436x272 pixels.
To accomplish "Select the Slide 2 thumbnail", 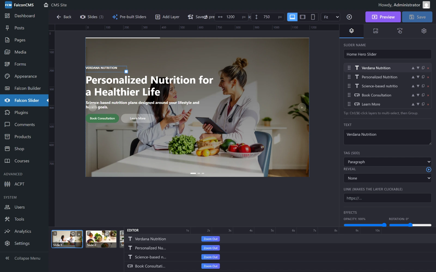I will [x=101, y=239].
